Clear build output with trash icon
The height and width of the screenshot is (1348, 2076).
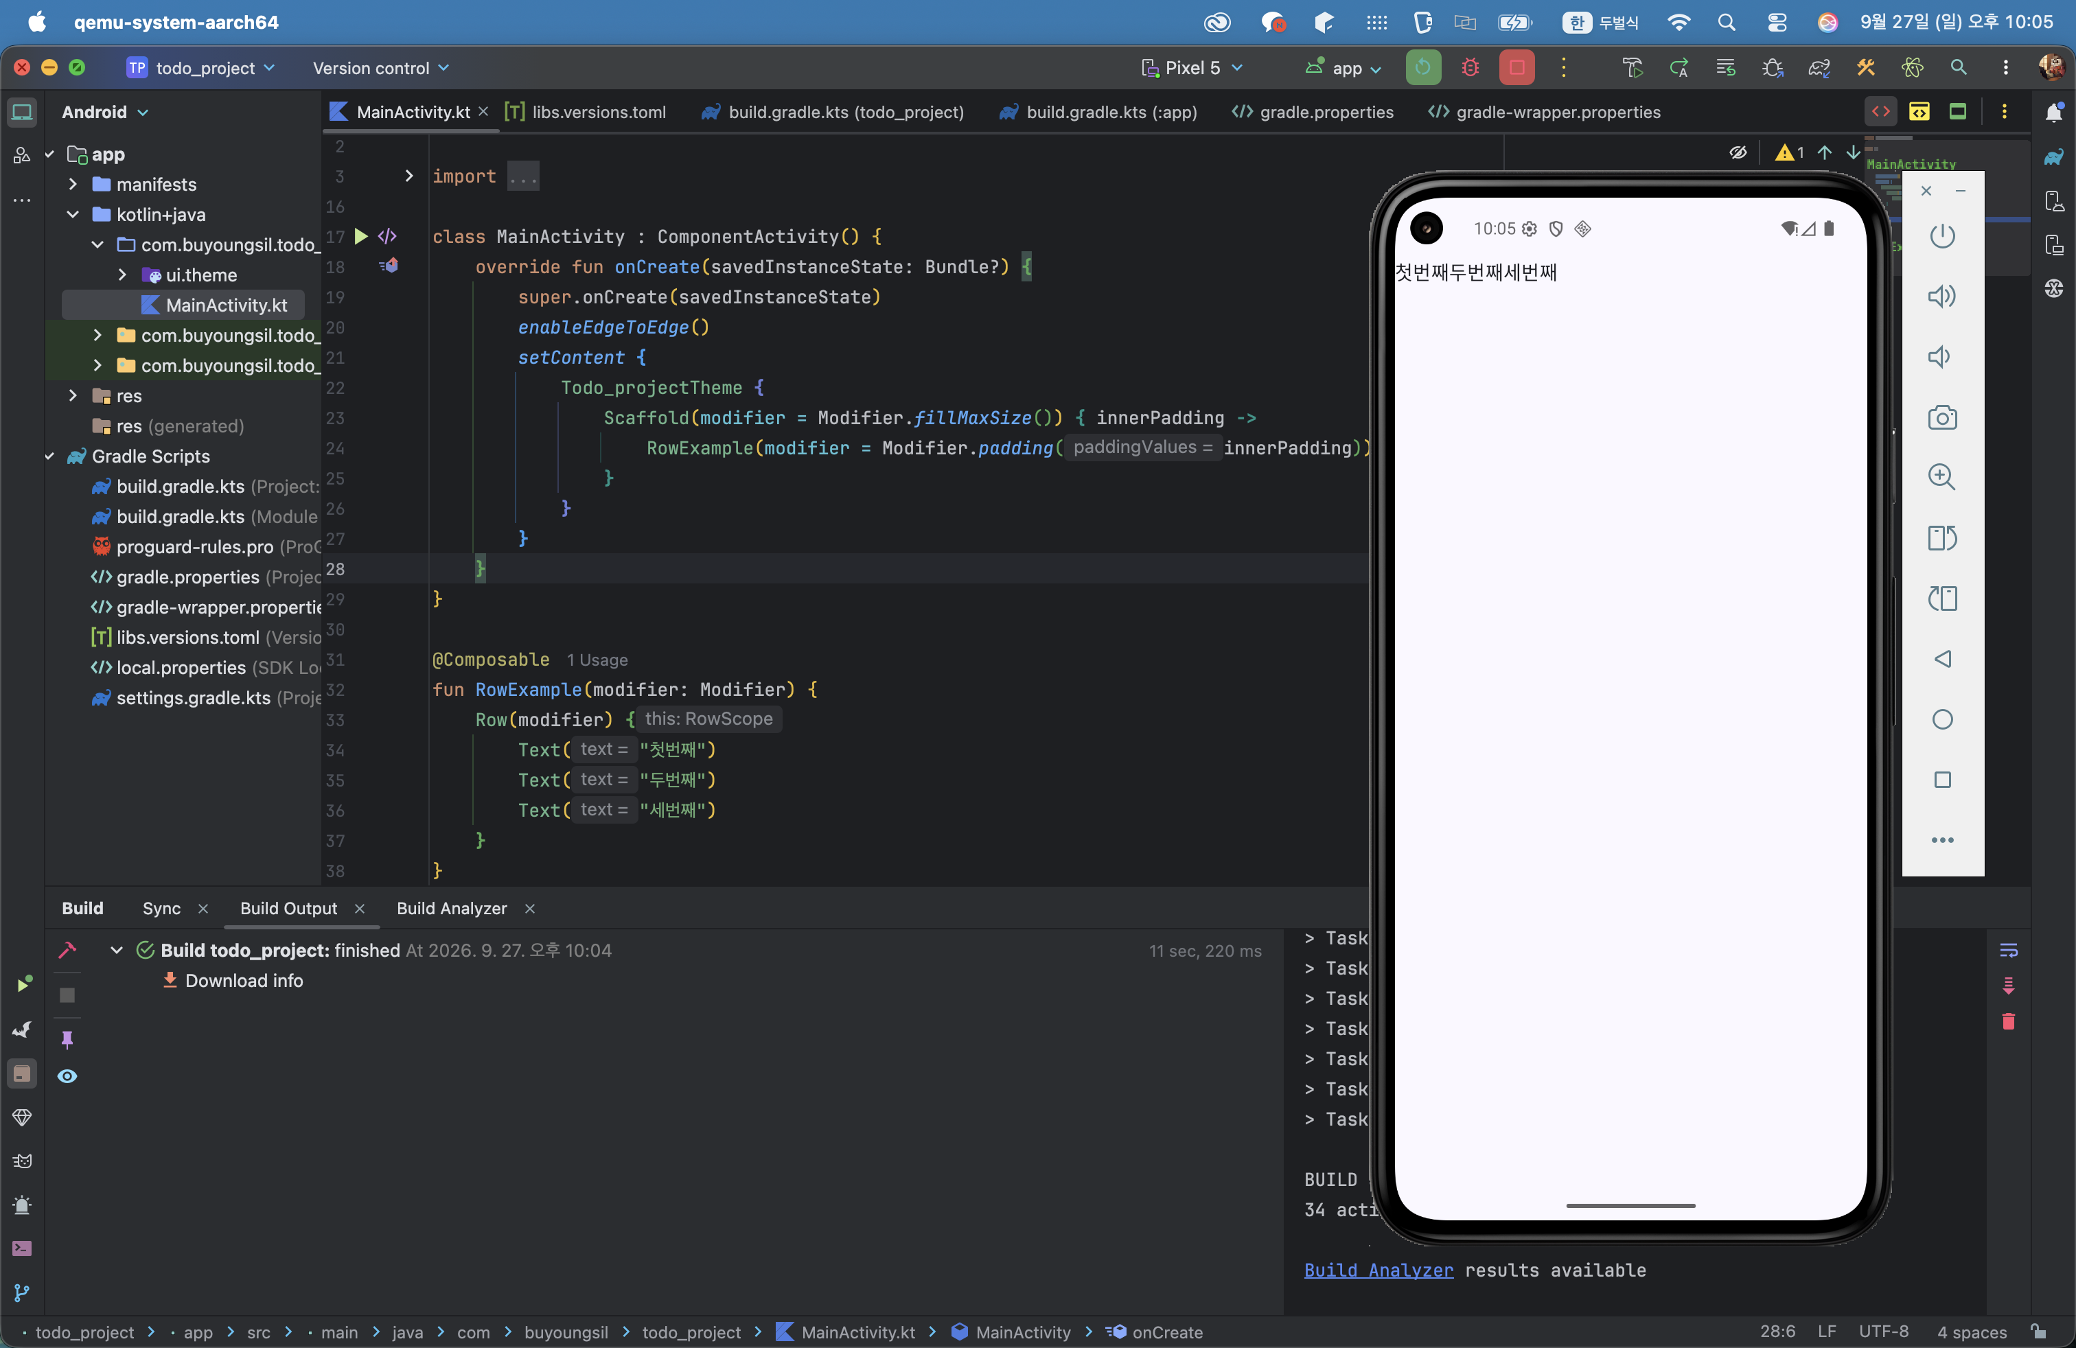click(x=2008, y=1021)
